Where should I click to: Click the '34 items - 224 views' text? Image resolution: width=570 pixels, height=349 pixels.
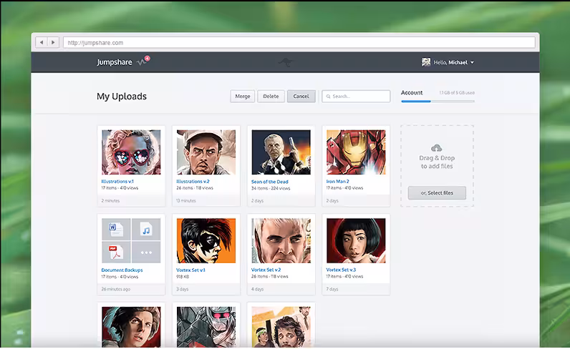pos(271,188)
